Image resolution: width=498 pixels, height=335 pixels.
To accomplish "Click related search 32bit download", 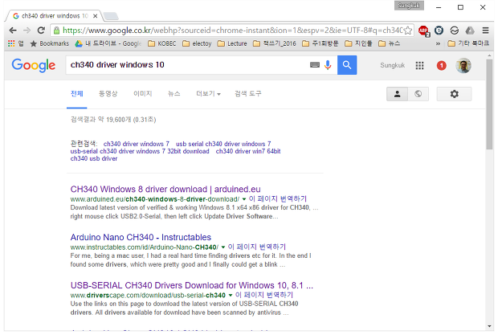I will [x=140, y=151].
